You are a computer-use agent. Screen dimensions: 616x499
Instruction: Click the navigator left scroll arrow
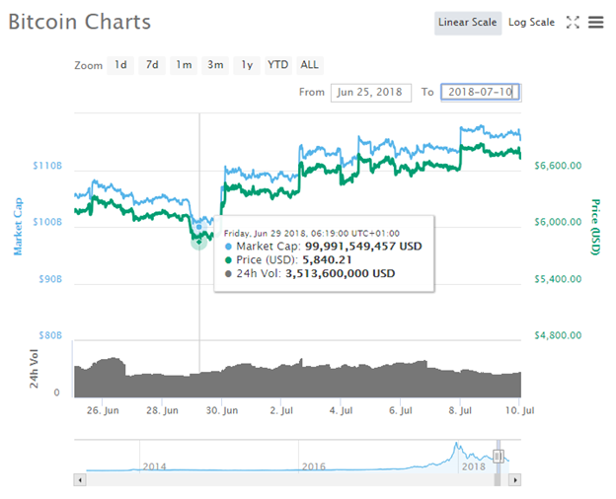[79, 479]
